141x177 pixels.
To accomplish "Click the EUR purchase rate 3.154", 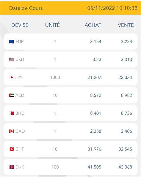I will (x=95, y=42).
